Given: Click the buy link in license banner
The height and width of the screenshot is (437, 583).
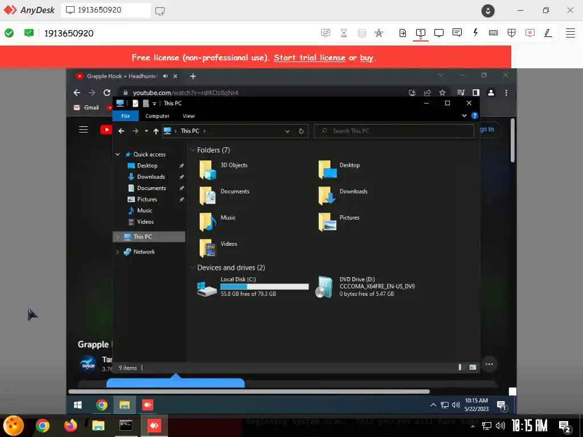Looking at the screenshot, I should coord(367,57).
